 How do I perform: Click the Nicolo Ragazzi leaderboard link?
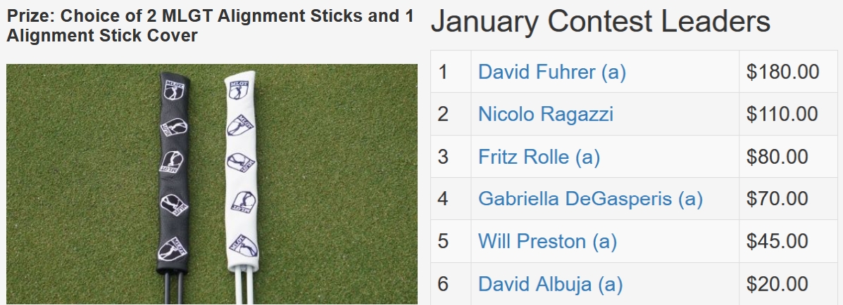(x=545, y=114)
